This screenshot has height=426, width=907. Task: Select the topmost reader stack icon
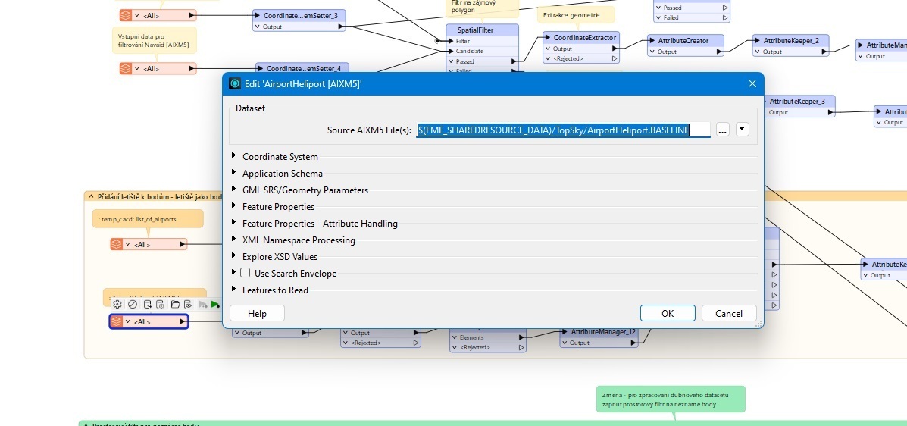(126, 16)
